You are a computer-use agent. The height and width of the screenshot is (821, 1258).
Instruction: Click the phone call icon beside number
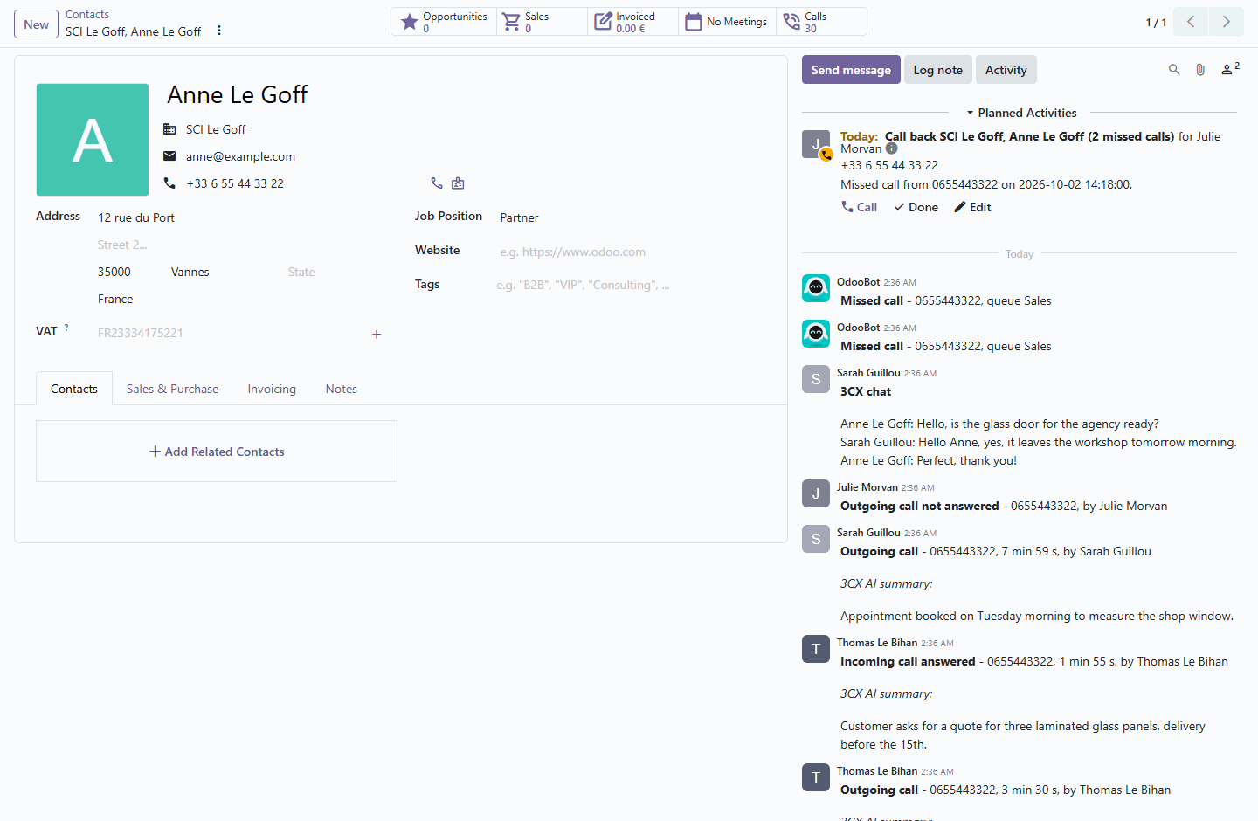point(437,183)
